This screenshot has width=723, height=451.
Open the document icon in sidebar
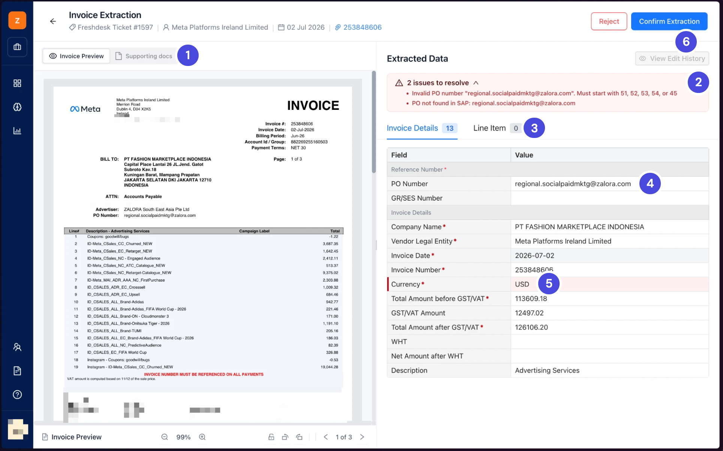[17, 371]
